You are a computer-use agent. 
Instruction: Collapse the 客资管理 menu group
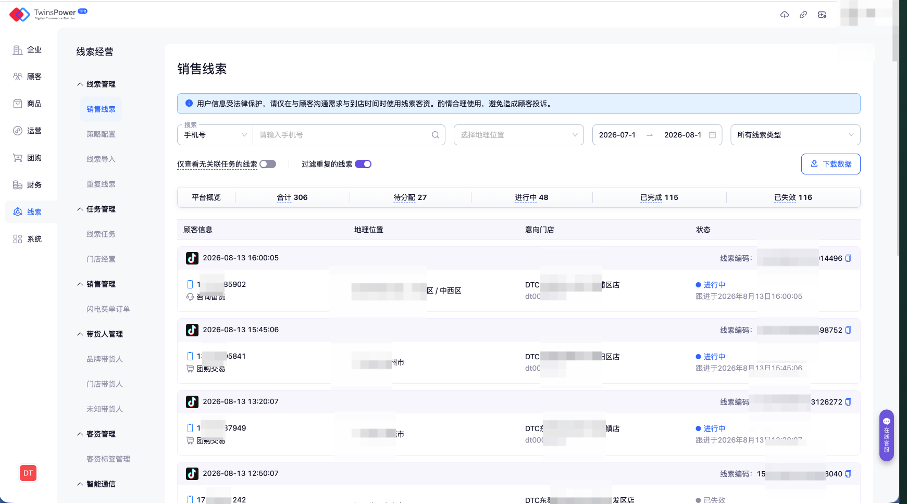click(x=96, y=434)
